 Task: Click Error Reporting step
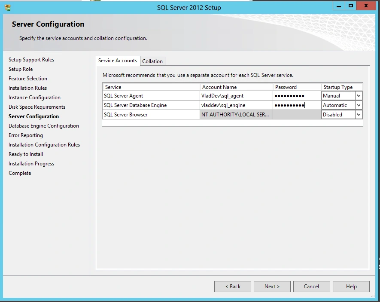26,135
